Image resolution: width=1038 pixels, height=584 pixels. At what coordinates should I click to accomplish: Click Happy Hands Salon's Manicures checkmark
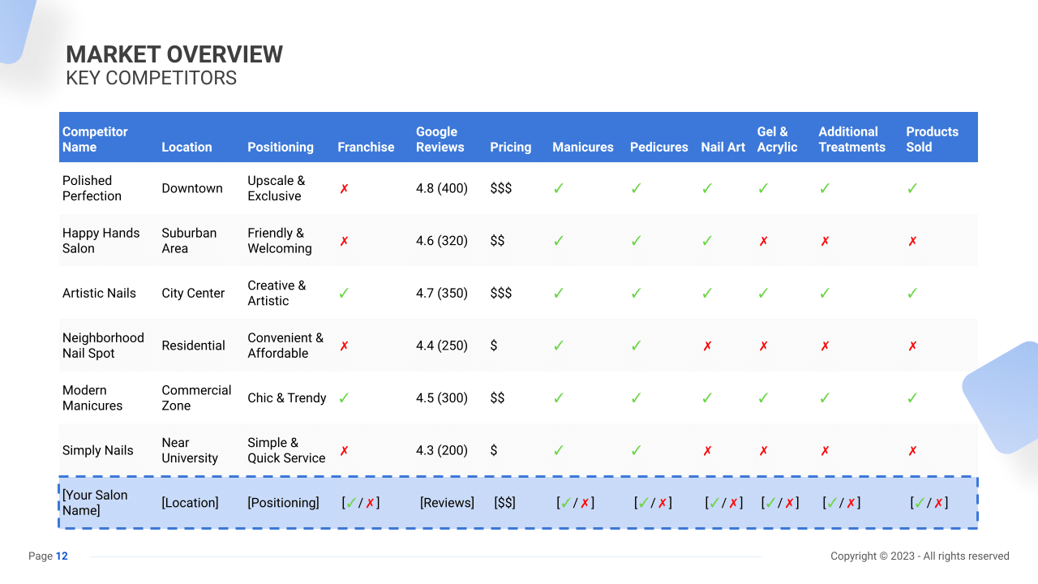point(558,241)
